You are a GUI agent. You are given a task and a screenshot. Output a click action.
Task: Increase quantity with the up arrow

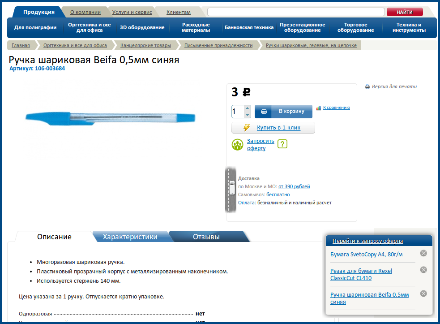[247, 108]
